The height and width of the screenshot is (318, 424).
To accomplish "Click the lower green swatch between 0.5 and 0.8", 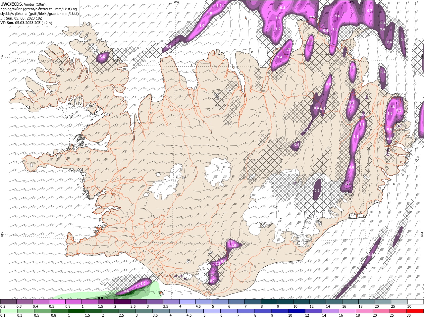I will [x=43, y=311].
